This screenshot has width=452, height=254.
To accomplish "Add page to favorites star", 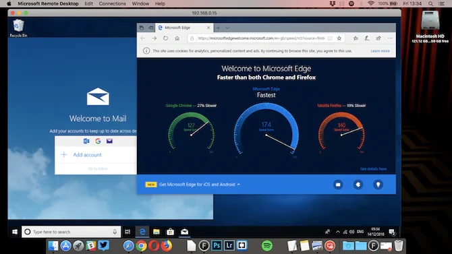I will (339, 38).
